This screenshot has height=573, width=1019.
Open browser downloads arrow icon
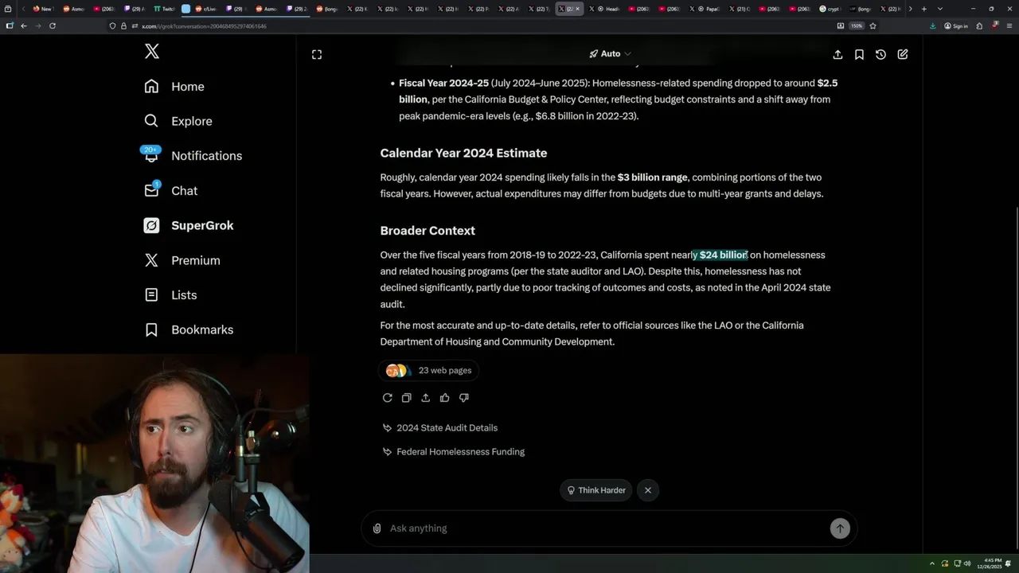[933, 25]
